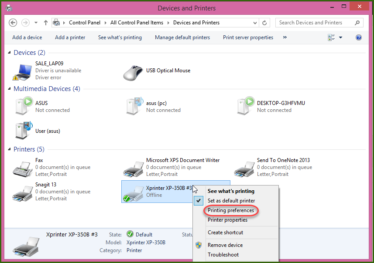Click the Devices and Printers breadcrumb

click(x=196, y=23)
